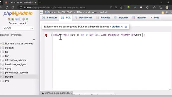This screenshot has width=172, height=97.
Task: Open the collections icon in browser toolbar
Action: [161, 7]
